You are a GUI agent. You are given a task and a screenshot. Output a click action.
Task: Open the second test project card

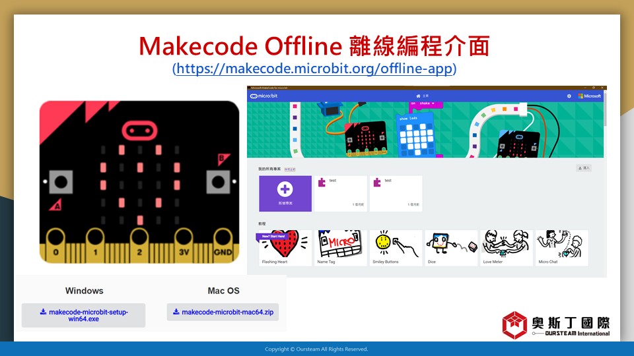[x=396, y=193]
